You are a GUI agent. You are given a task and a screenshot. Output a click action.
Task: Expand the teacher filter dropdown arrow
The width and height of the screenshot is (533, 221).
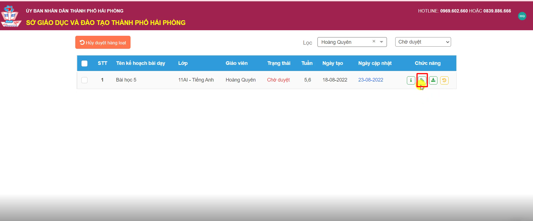(x=381, y=42)
